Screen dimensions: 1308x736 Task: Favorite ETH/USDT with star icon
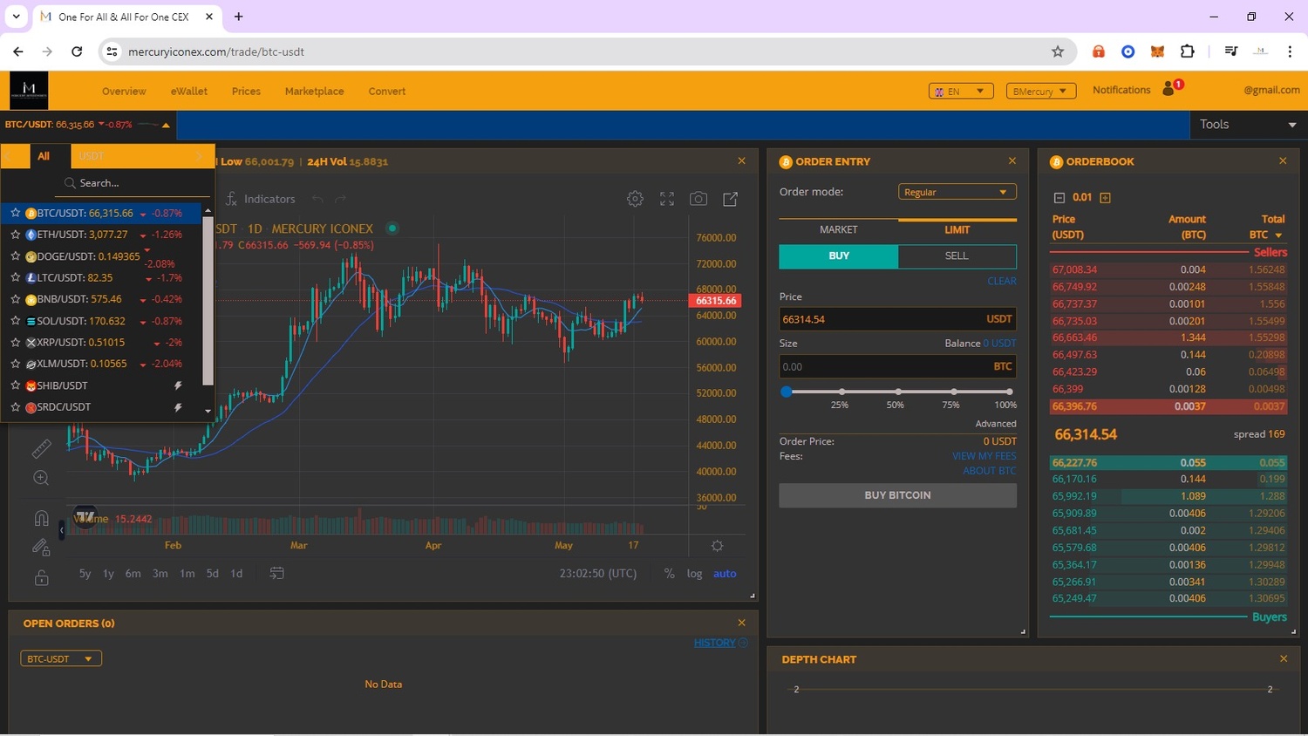click(x=15, y=235)
